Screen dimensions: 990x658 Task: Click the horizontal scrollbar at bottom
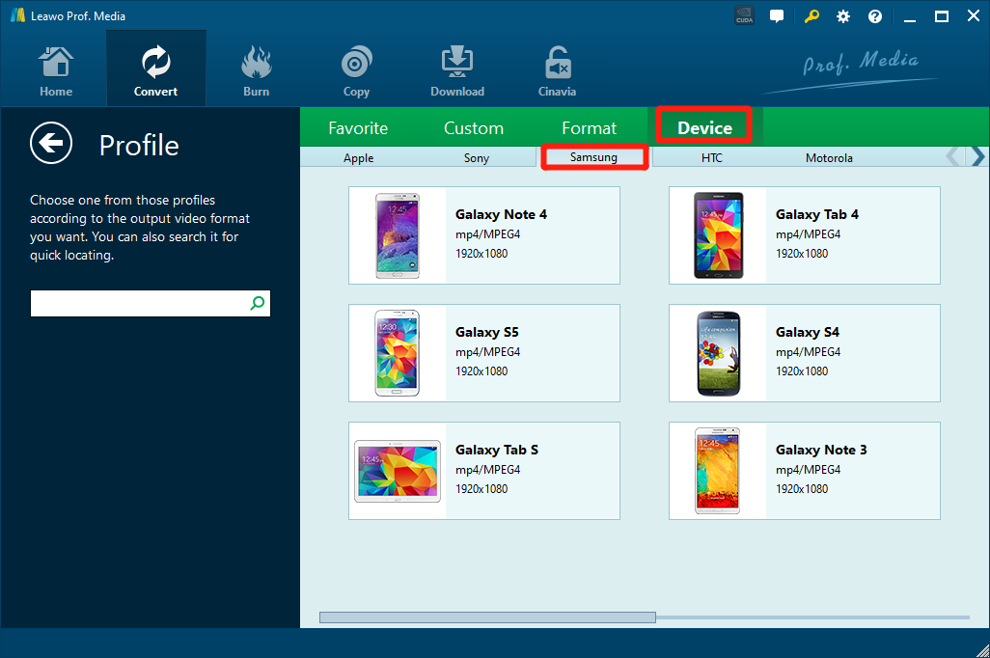click(x=487, y=617)
